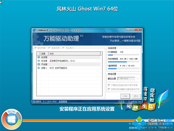
Task: Enable 安装完成后删除已解压驱动文件 checkbox
Action: (x=109, y=89)
